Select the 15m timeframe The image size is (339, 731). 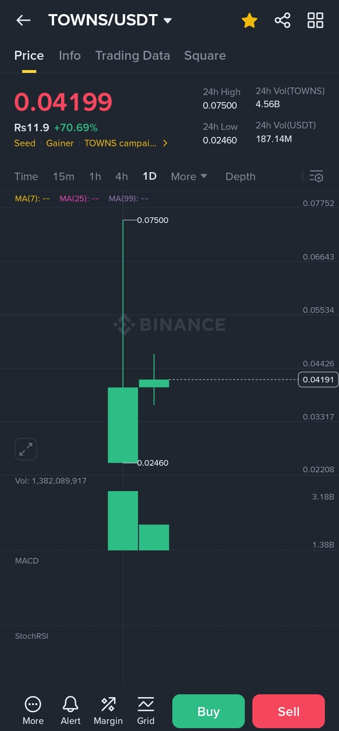click(x=64, y=176)
